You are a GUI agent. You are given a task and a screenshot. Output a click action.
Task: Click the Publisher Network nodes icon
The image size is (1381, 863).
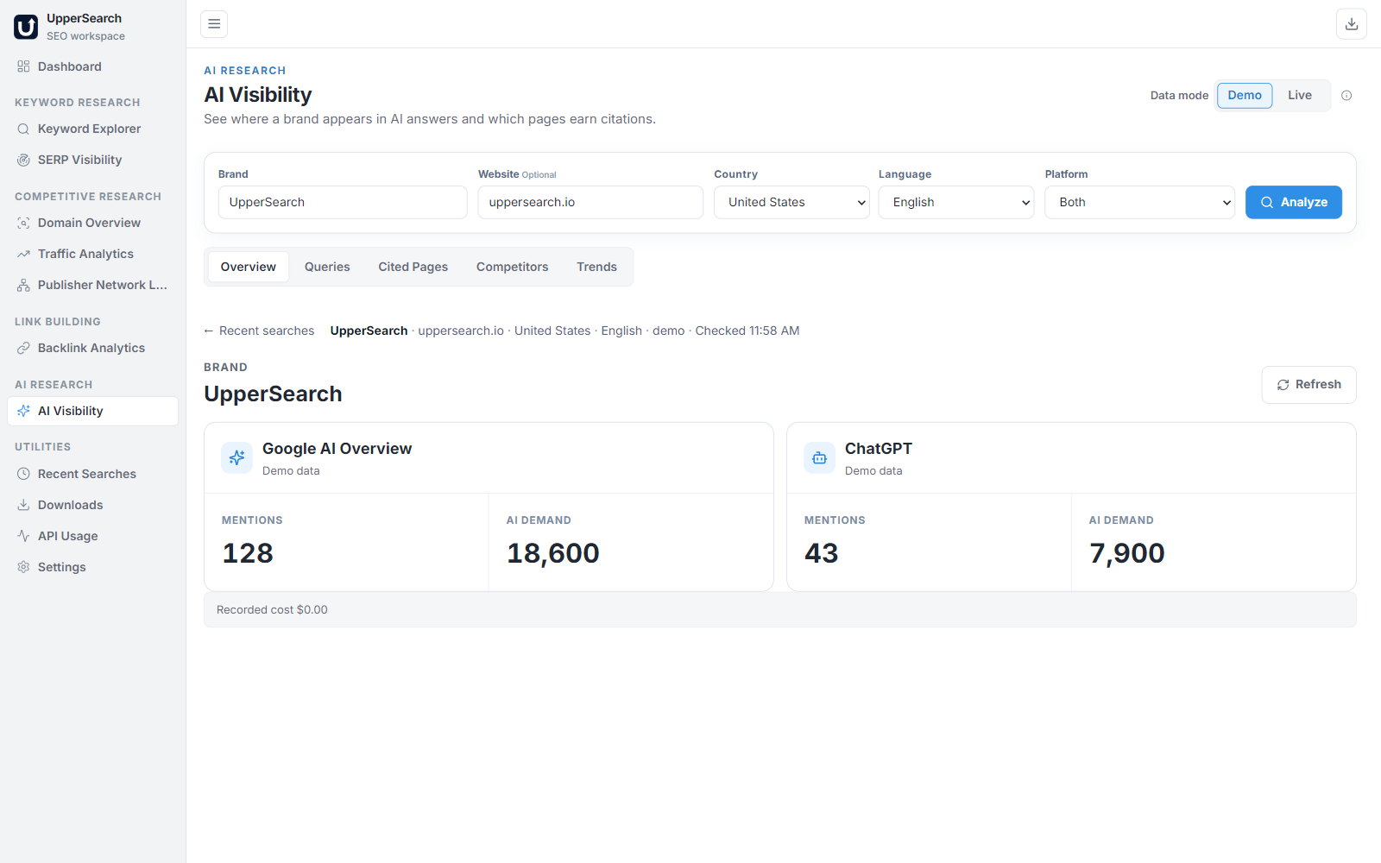(23, 285)
